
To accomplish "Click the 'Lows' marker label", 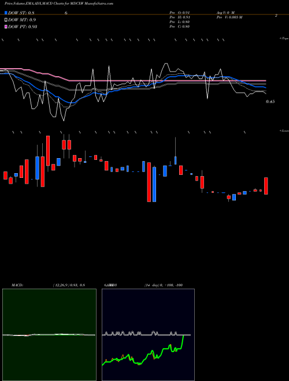I will [x=284, y=130].
